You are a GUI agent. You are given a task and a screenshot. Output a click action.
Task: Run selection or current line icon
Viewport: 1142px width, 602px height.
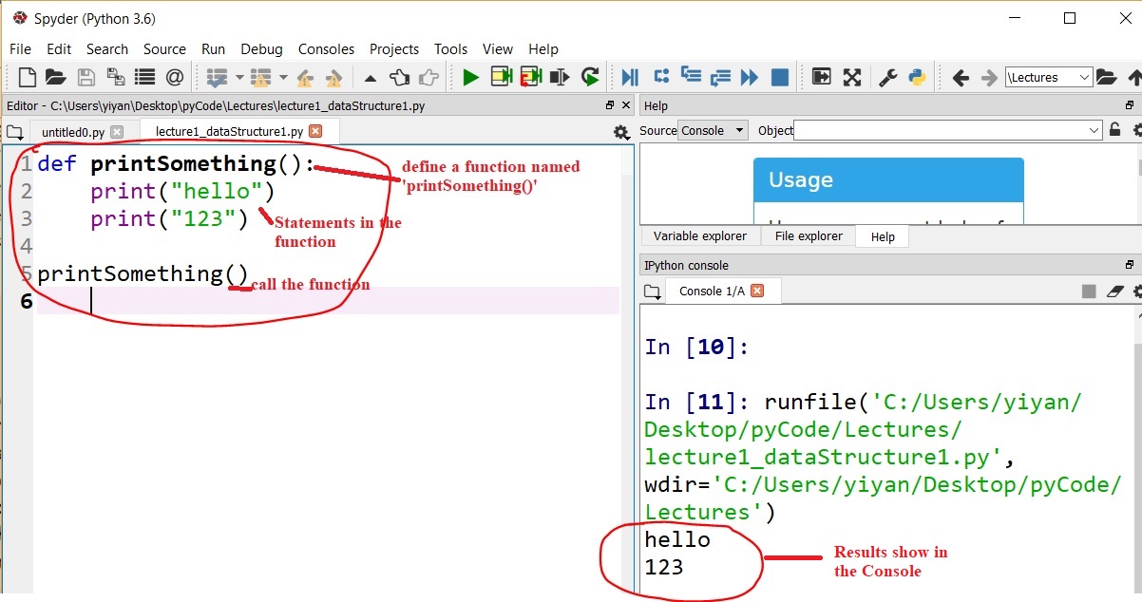(x=560, y=77)
